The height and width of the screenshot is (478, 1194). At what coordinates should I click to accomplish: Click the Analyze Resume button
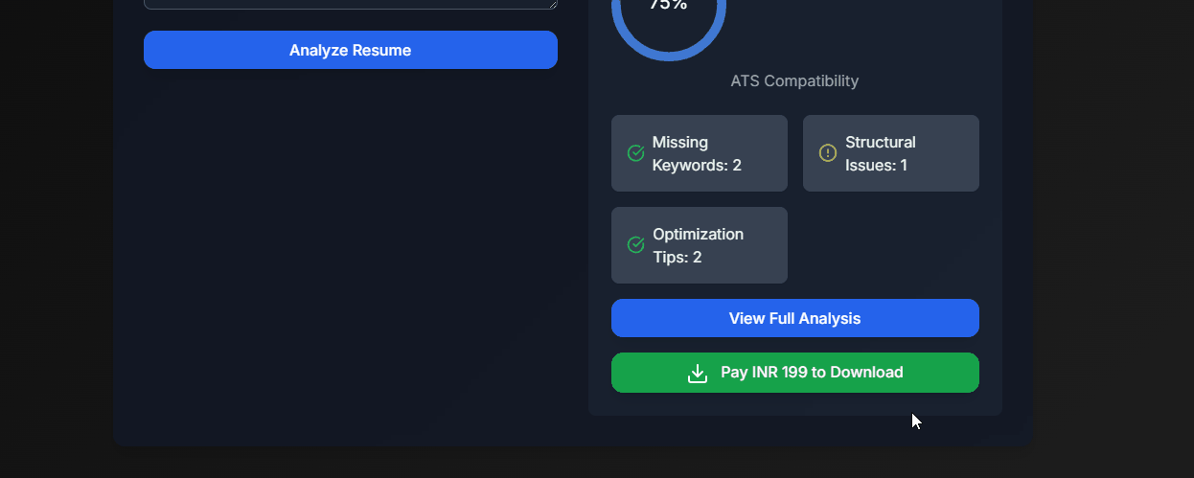[351, 50]
